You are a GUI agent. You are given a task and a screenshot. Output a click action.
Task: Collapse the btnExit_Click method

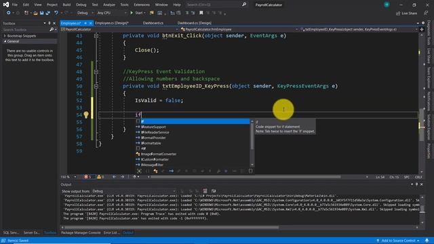(x=96, y=36)
